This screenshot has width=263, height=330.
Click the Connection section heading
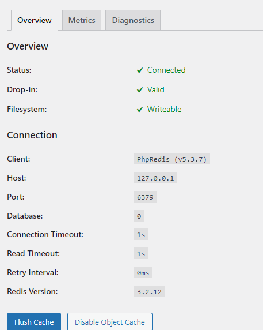point(32,135)
